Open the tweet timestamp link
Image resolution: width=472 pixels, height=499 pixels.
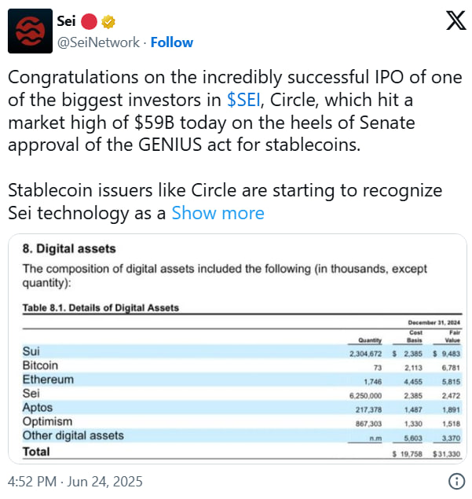point(75,480)
